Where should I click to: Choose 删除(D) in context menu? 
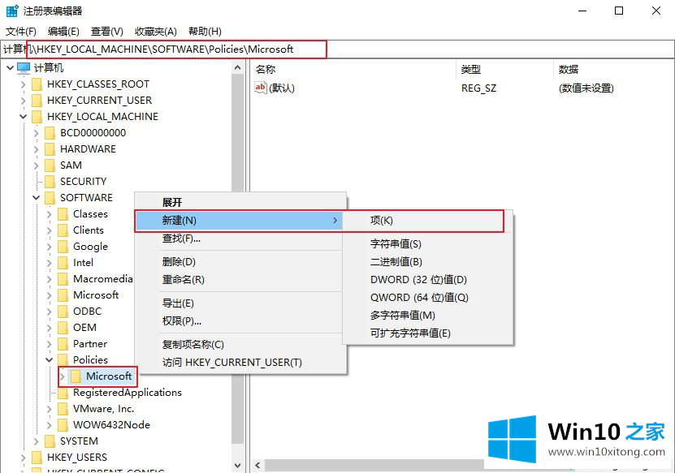click(241, 262)
